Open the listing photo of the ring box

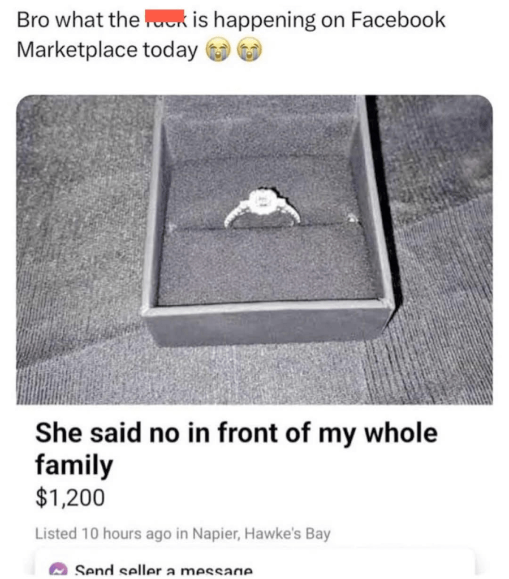click(x=255, y=250)
